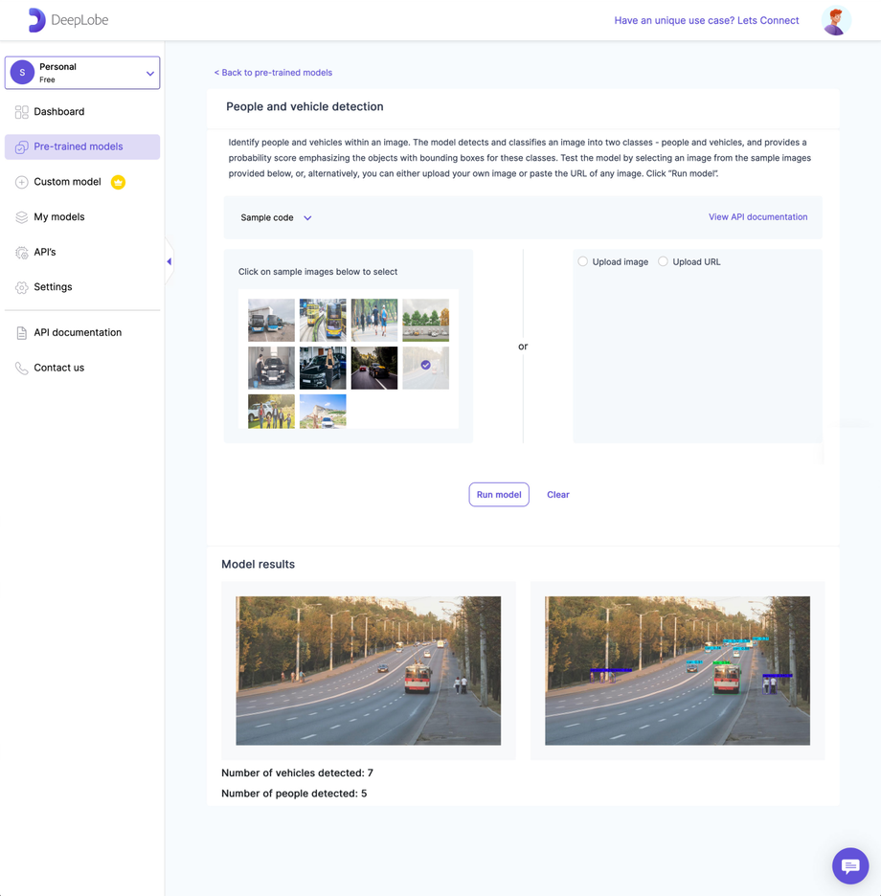Click the API's gear icon in sidebar

[20, 252]
